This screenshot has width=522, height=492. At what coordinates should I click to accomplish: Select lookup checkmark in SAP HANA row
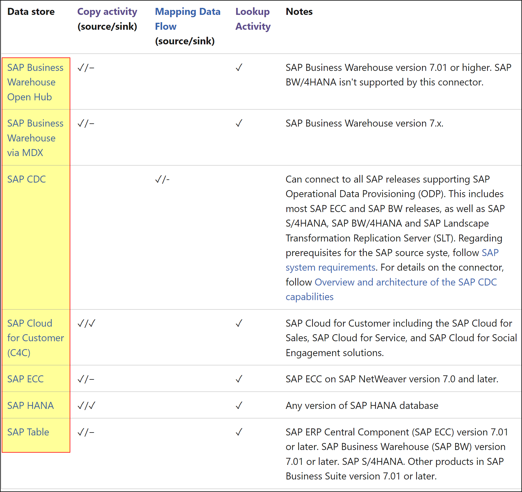pyautogui.click(x=239, y=406)
